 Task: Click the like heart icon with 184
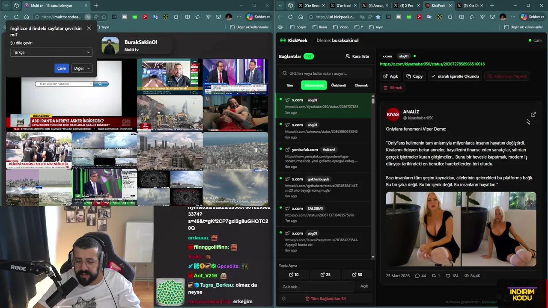click(x=448, y=276)
